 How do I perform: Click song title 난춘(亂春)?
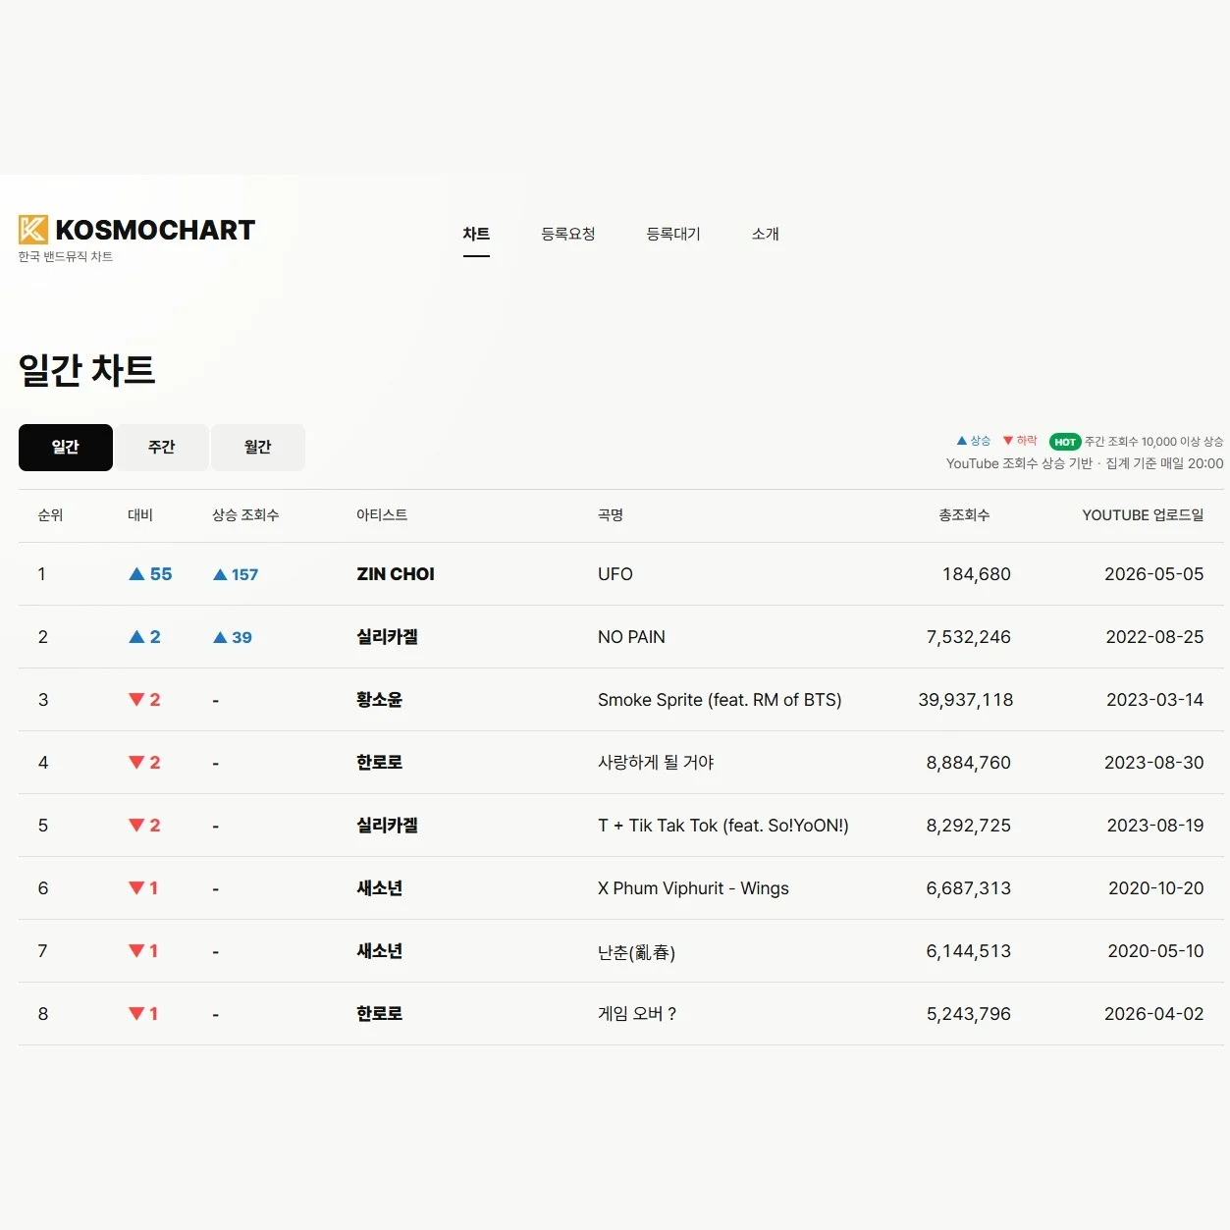click(636, 952)
